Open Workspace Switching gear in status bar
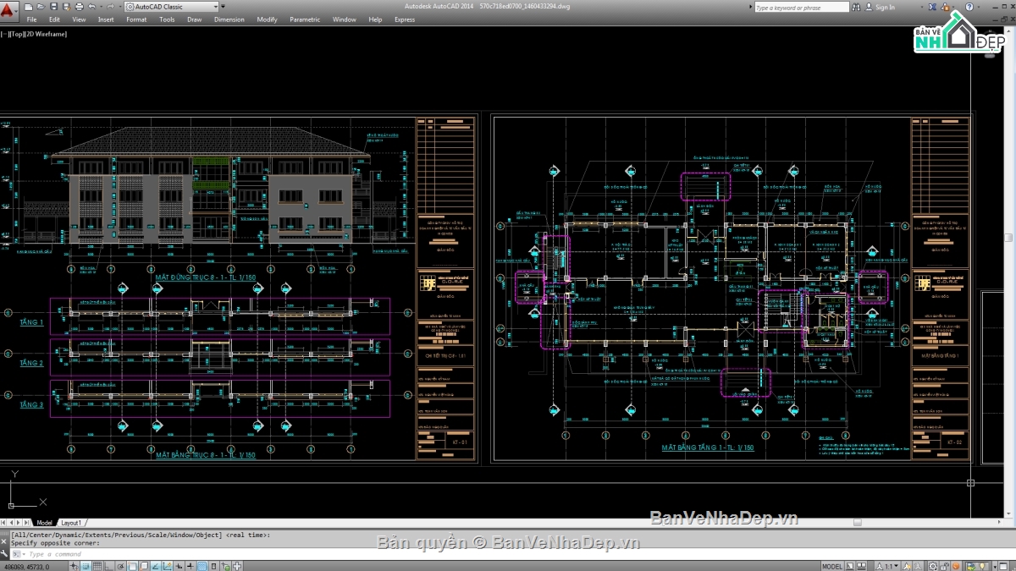 [932, 564]
